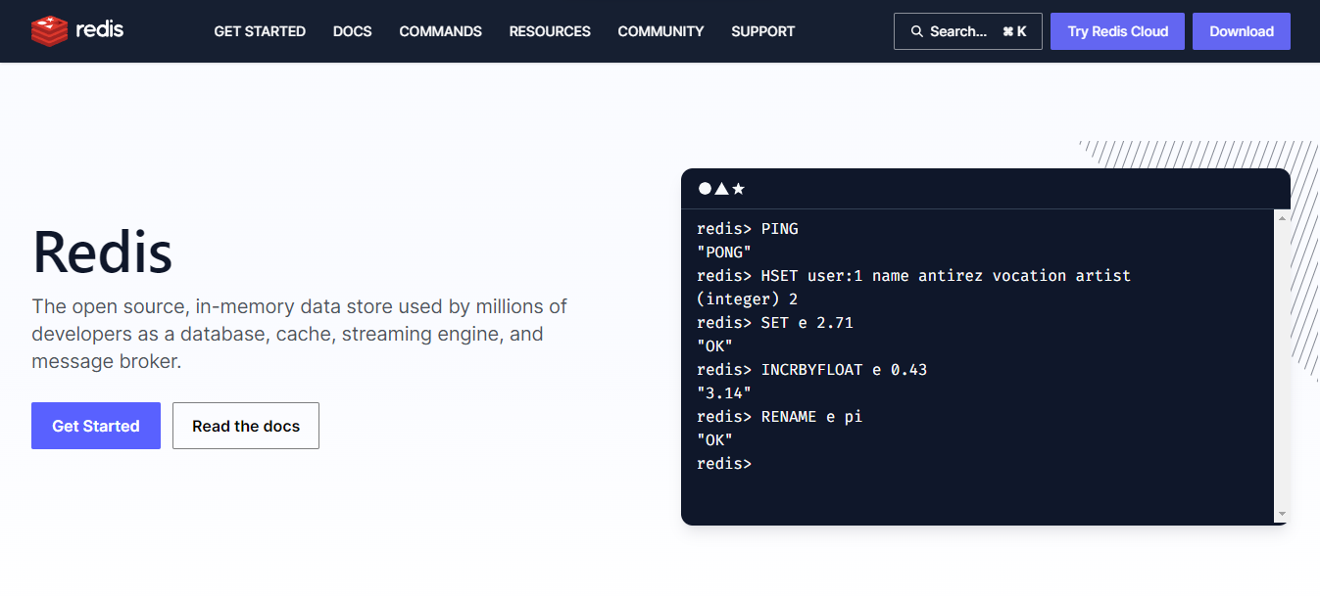Click the triangle icon in terminal title bar
1320x596 pixels.
point(721,189)
